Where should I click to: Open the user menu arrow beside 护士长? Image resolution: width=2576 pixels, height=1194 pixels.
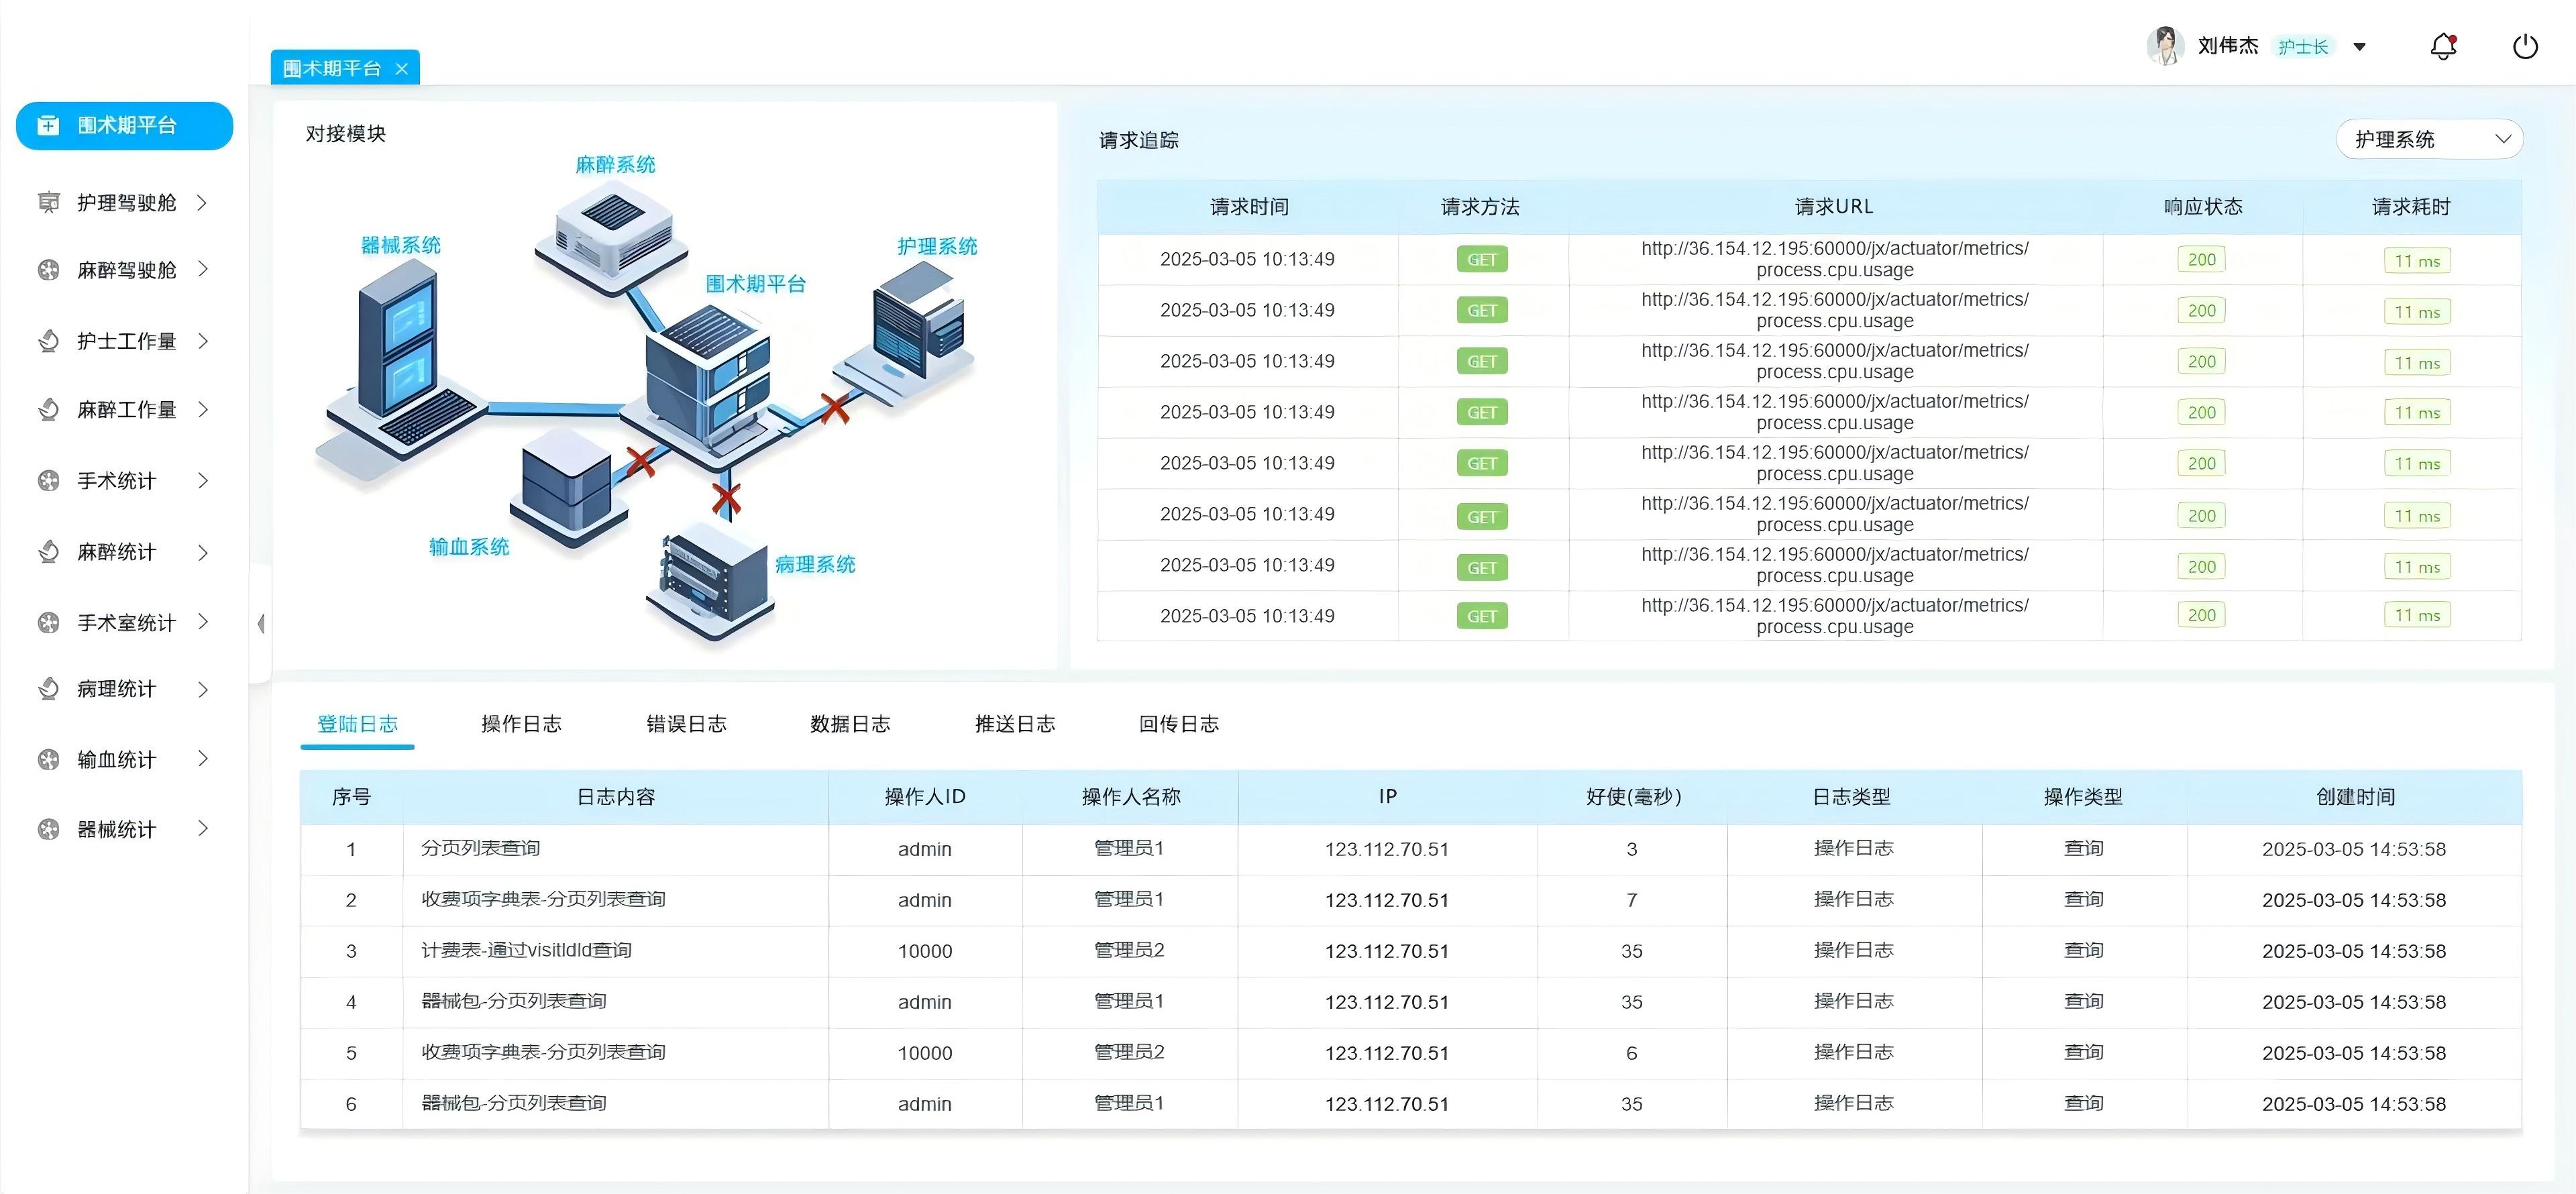[x=2360, y=47]
